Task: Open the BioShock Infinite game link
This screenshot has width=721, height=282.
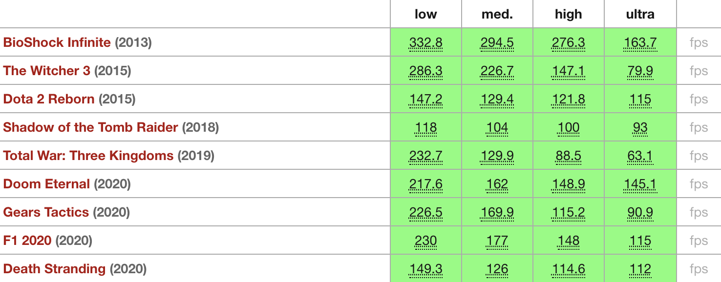Action: 57,42
